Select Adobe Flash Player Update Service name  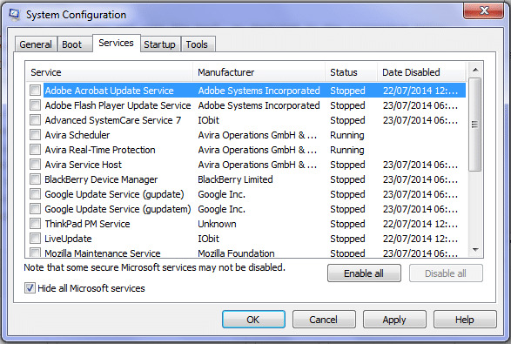pos(118,105)
